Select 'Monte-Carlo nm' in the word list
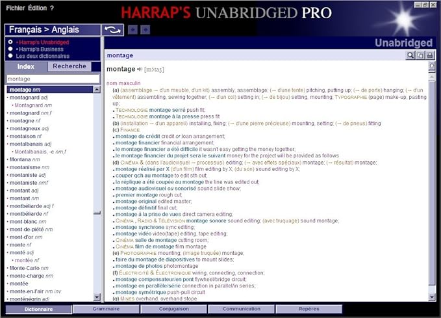The image size is (441, 318). click(x=29, y=268)
